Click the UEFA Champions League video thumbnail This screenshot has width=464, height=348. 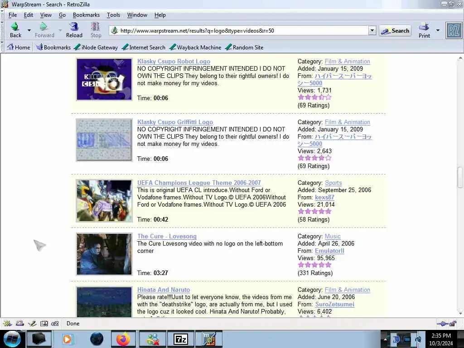(104, 201)
